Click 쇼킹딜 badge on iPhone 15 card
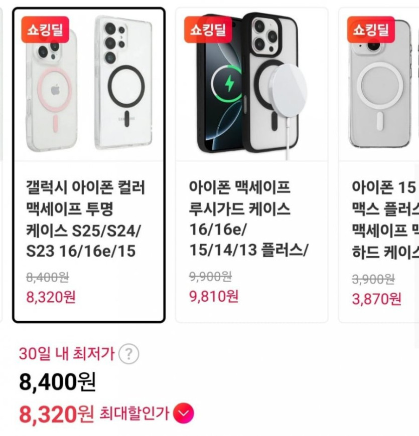This screenshot has height=436, width=419. tap(371, 30)
